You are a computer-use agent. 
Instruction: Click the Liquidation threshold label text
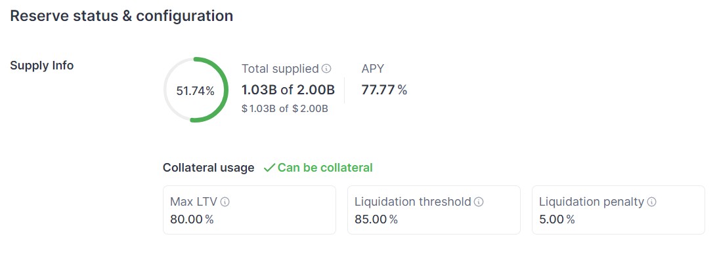(412, 202)
